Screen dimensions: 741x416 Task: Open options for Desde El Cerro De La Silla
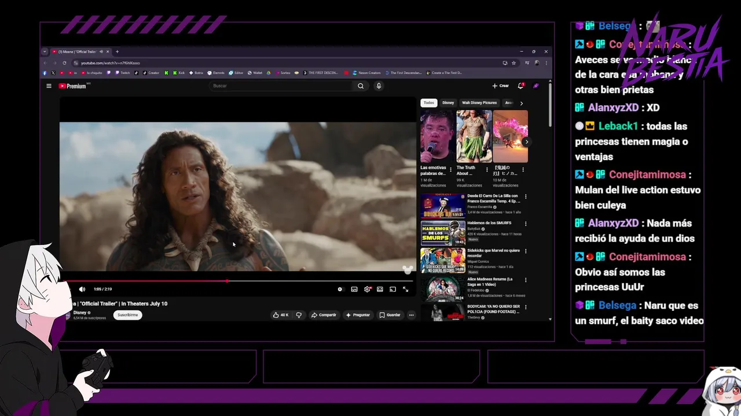[526, 196]
